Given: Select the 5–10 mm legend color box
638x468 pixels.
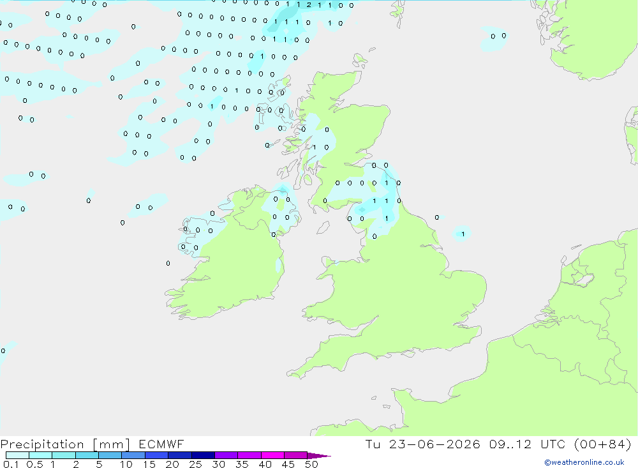Looking at the screenshot, I should [110, 455].
